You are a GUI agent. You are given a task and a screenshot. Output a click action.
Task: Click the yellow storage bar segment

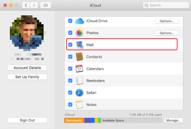pyautogui.click(x=96, y=120)
